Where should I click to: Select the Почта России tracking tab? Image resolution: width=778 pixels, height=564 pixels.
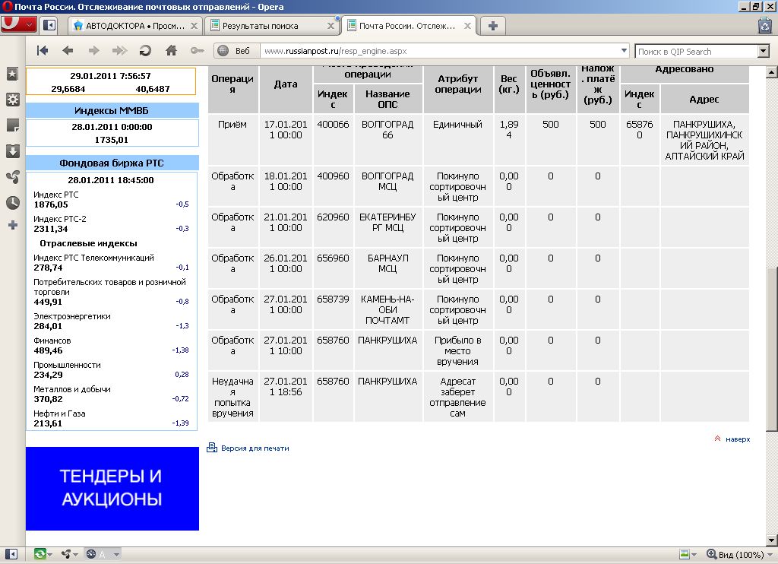[x=408, y=26]
